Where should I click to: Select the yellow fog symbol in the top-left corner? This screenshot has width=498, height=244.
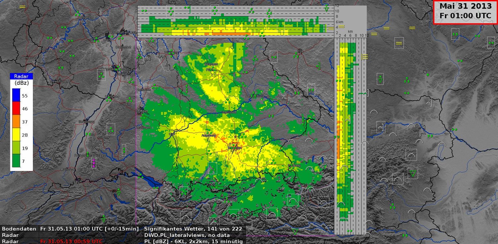pos(22,7)
